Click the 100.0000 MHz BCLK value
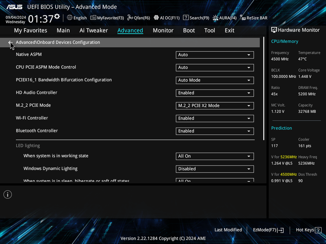Viewport: 326px width, 244px height. pos(284,77)
